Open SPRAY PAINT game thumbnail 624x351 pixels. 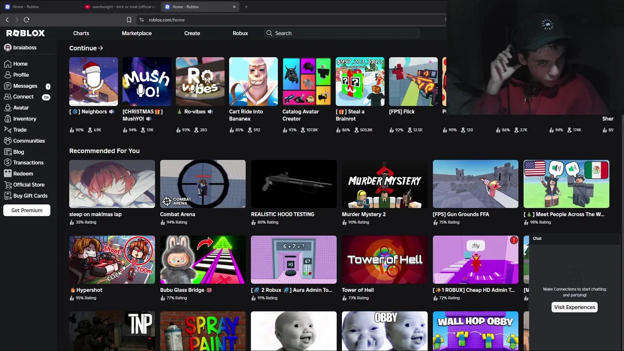[203, 331]
